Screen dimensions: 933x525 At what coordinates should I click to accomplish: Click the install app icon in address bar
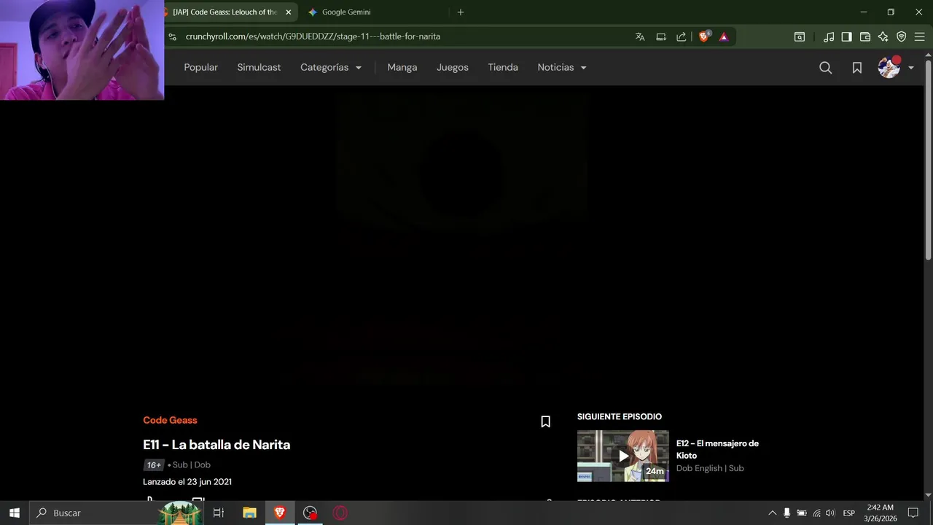pyautogui.click(x=661, y=36)
